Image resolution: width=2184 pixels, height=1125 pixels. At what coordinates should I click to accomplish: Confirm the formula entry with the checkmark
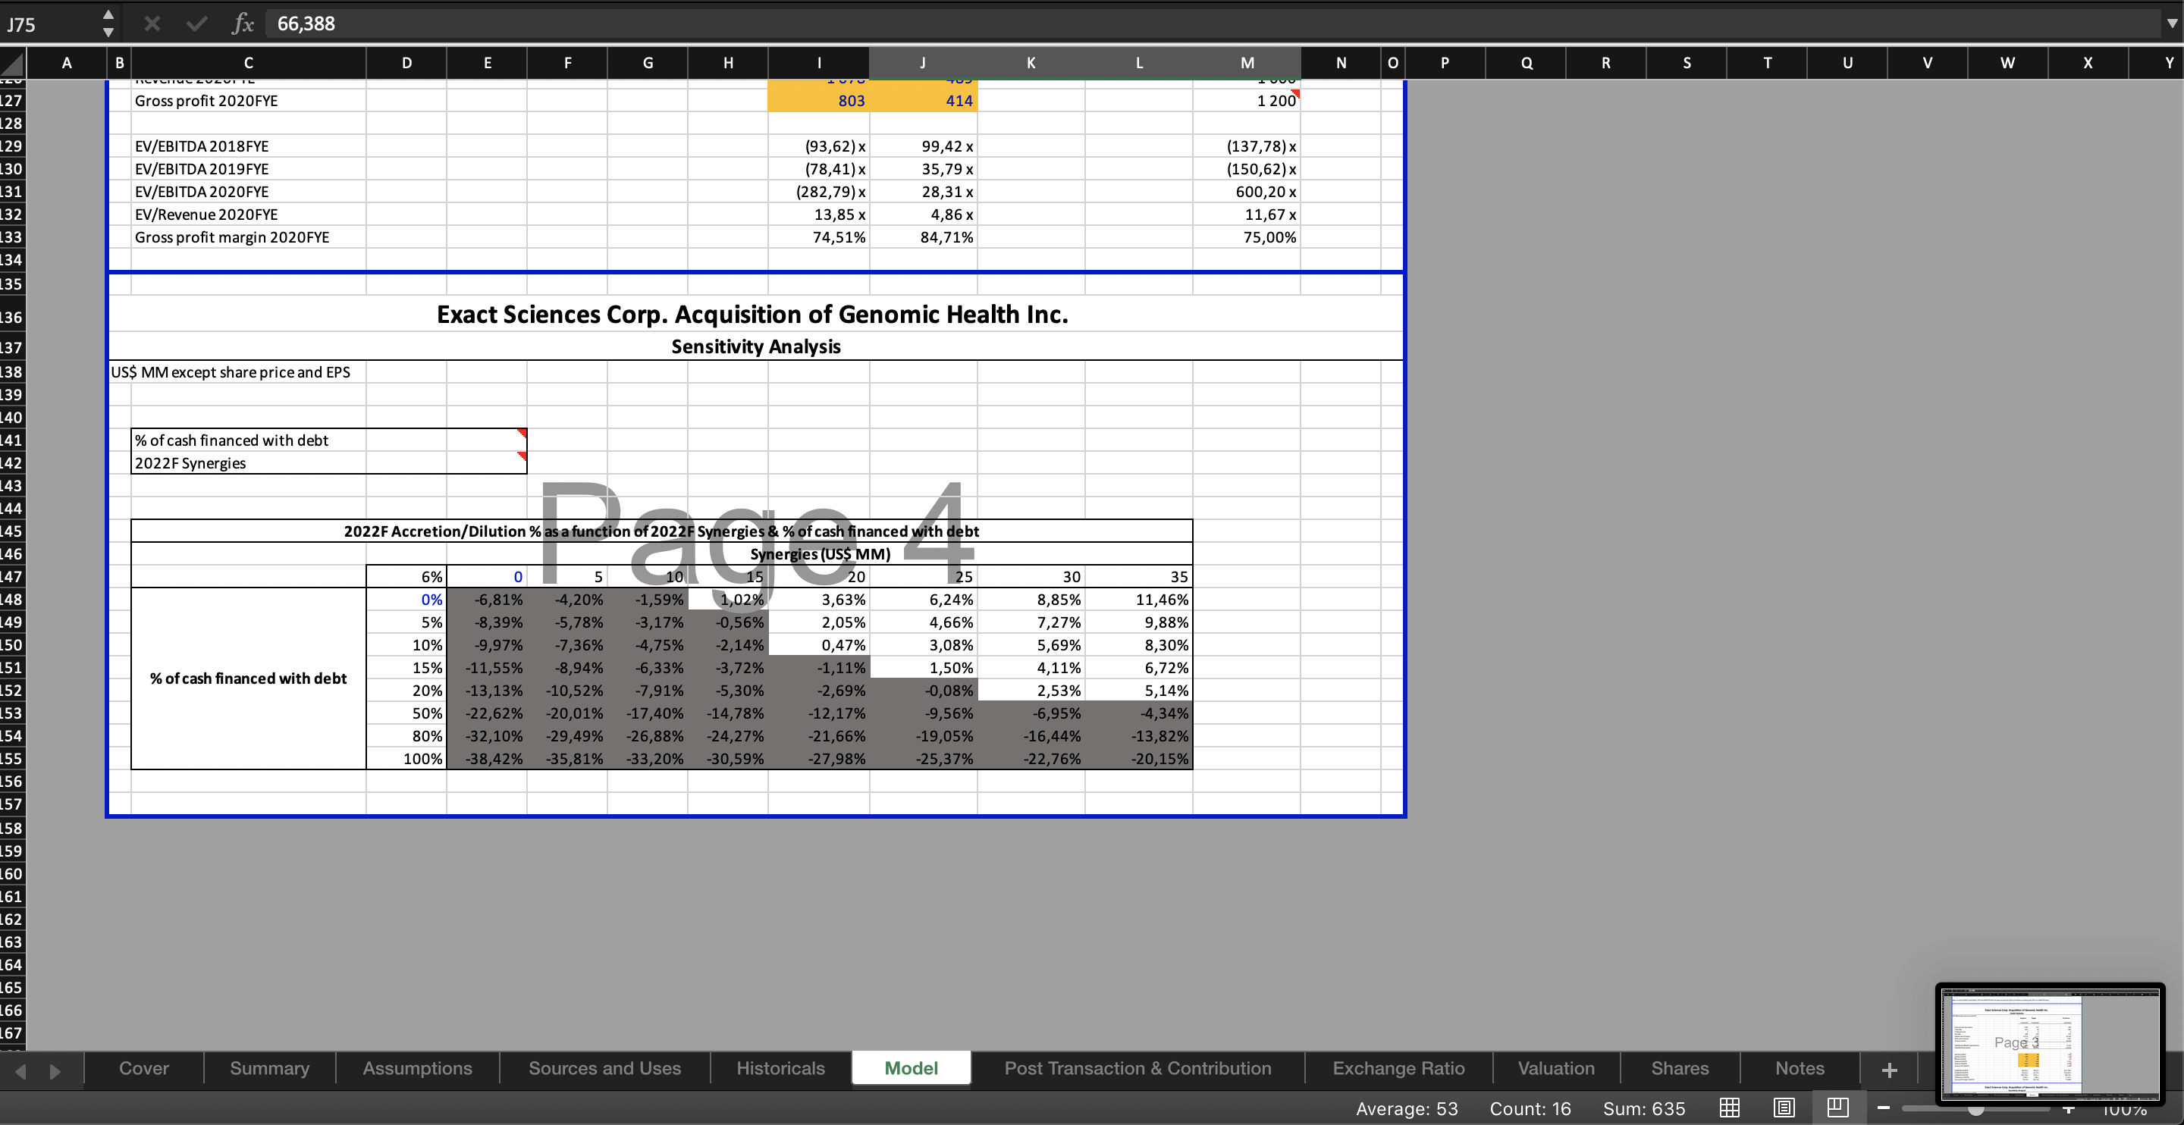(x=196, y=24)
